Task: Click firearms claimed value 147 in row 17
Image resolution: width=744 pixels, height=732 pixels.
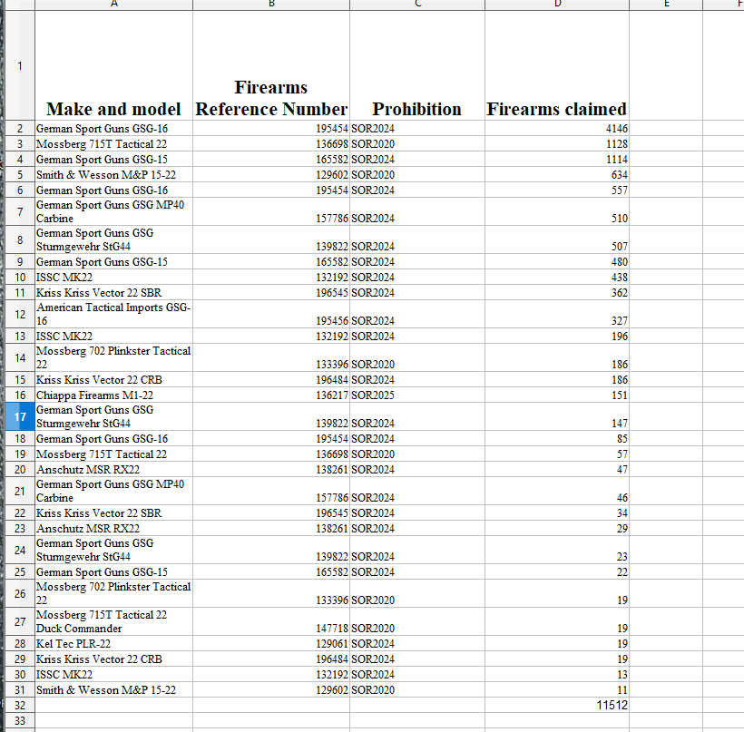Action: click(x=557, y=416)
